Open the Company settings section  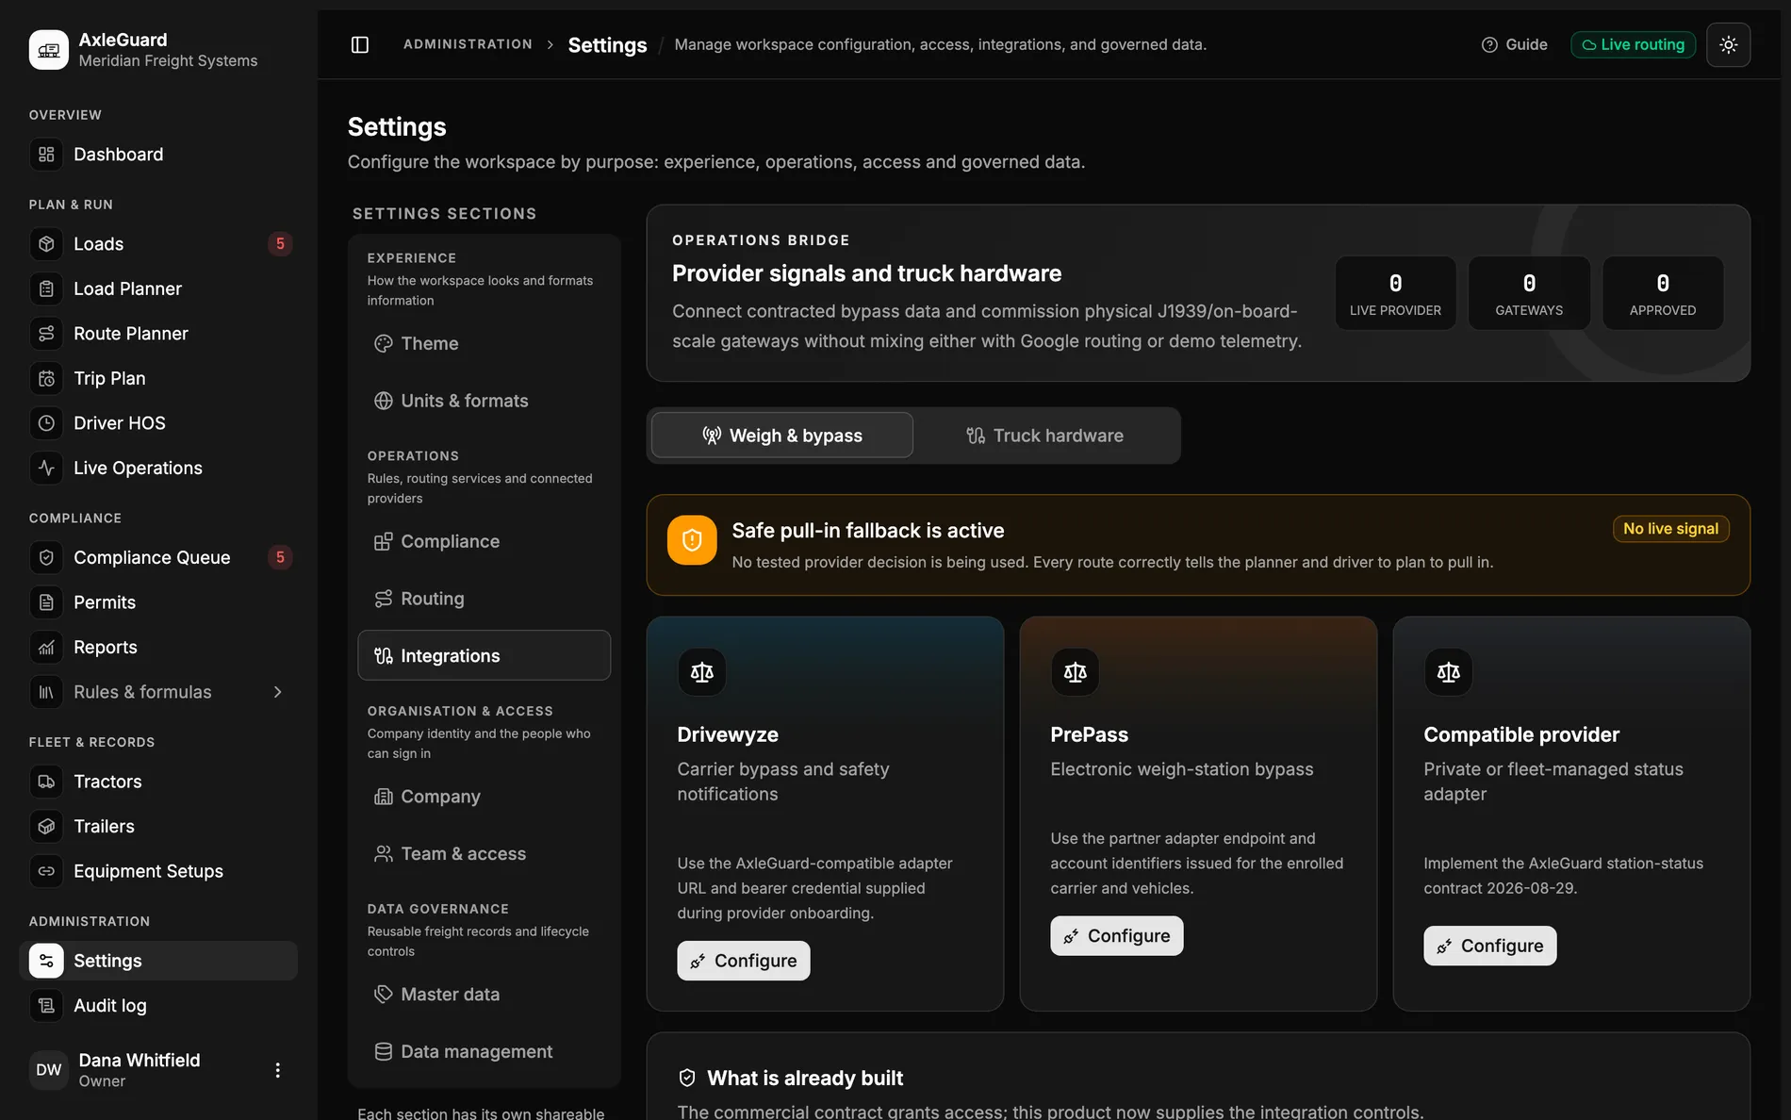[x=485, y=797]
